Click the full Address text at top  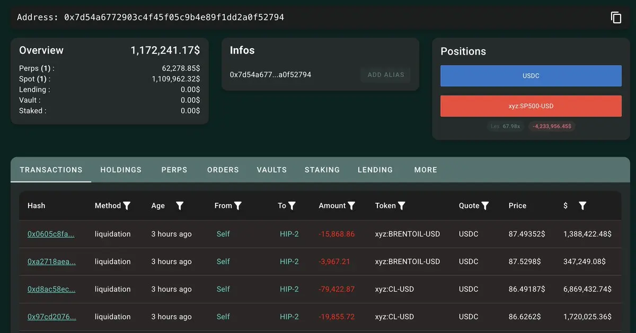(x=151, y=17)
